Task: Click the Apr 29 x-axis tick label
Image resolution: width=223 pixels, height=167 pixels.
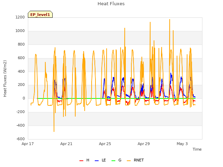Action: 144,144
